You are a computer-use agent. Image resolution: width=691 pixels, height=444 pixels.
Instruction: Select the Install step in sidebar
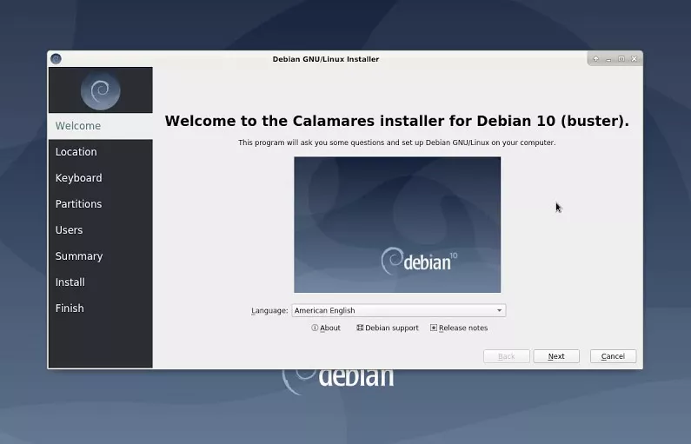pos(101,282)
